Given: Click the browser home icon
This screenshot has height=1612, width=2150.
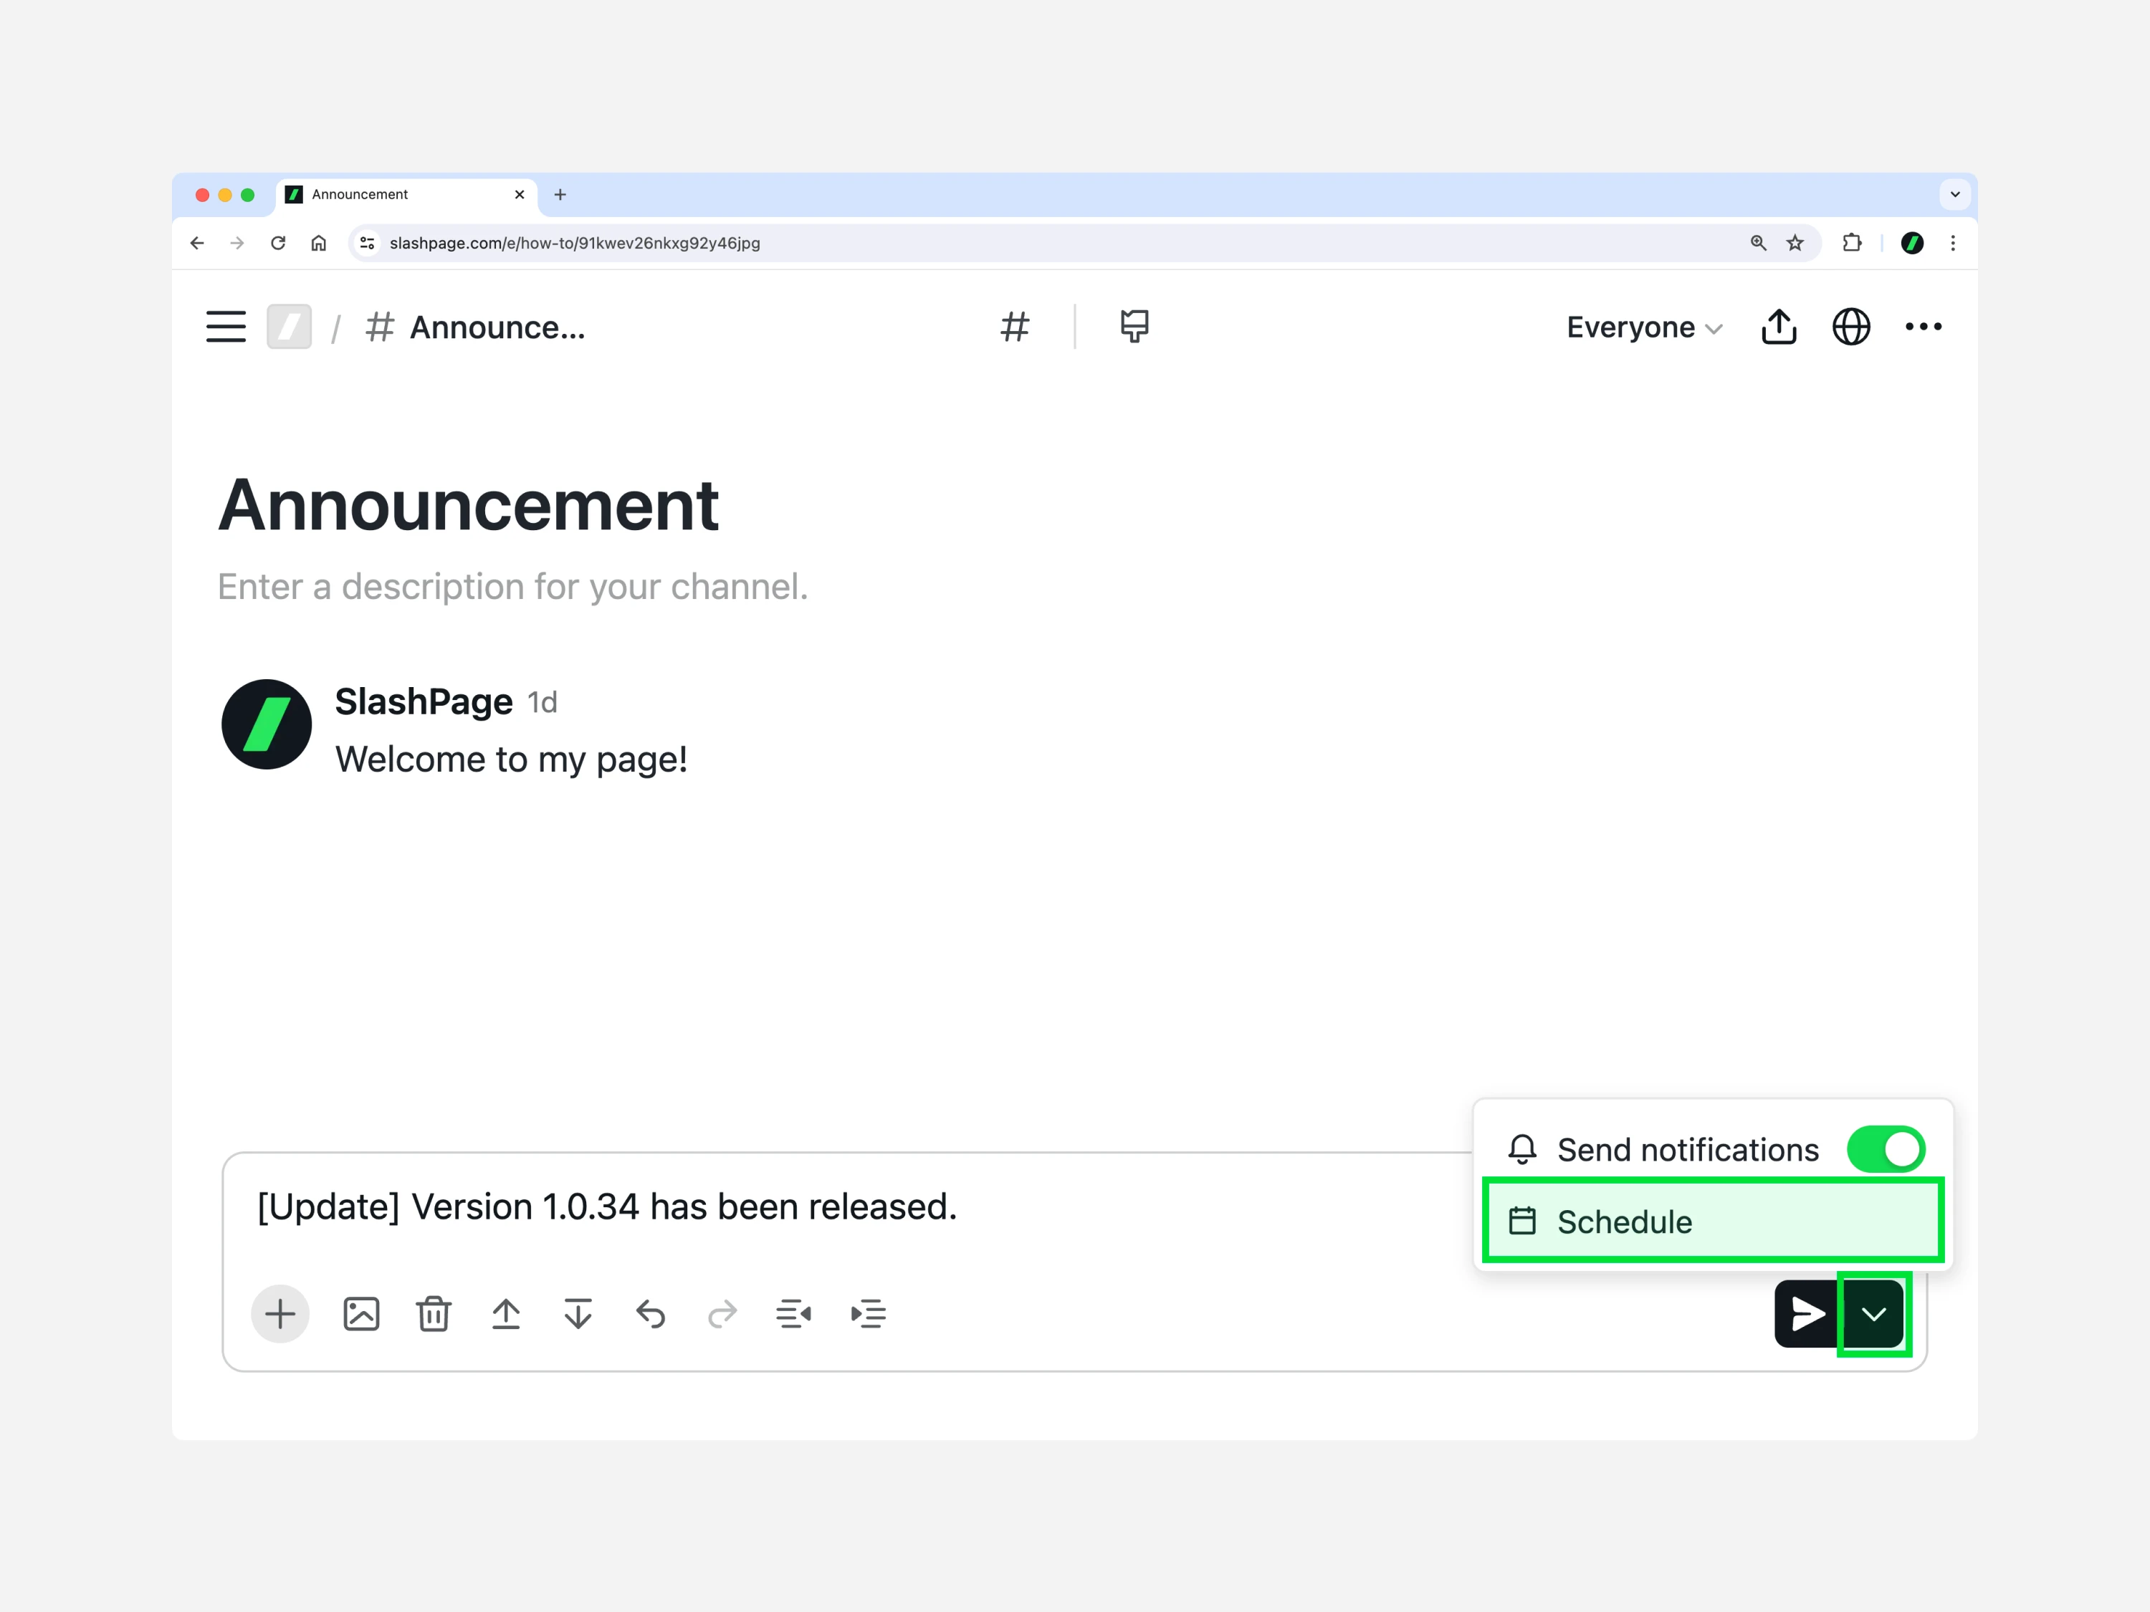Looking at the screenshot, I should pyautogui.click(x=319, y=243).
